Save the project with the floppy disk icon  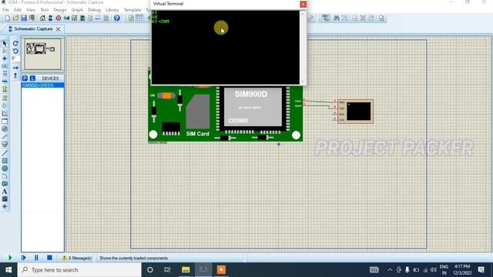24,18
